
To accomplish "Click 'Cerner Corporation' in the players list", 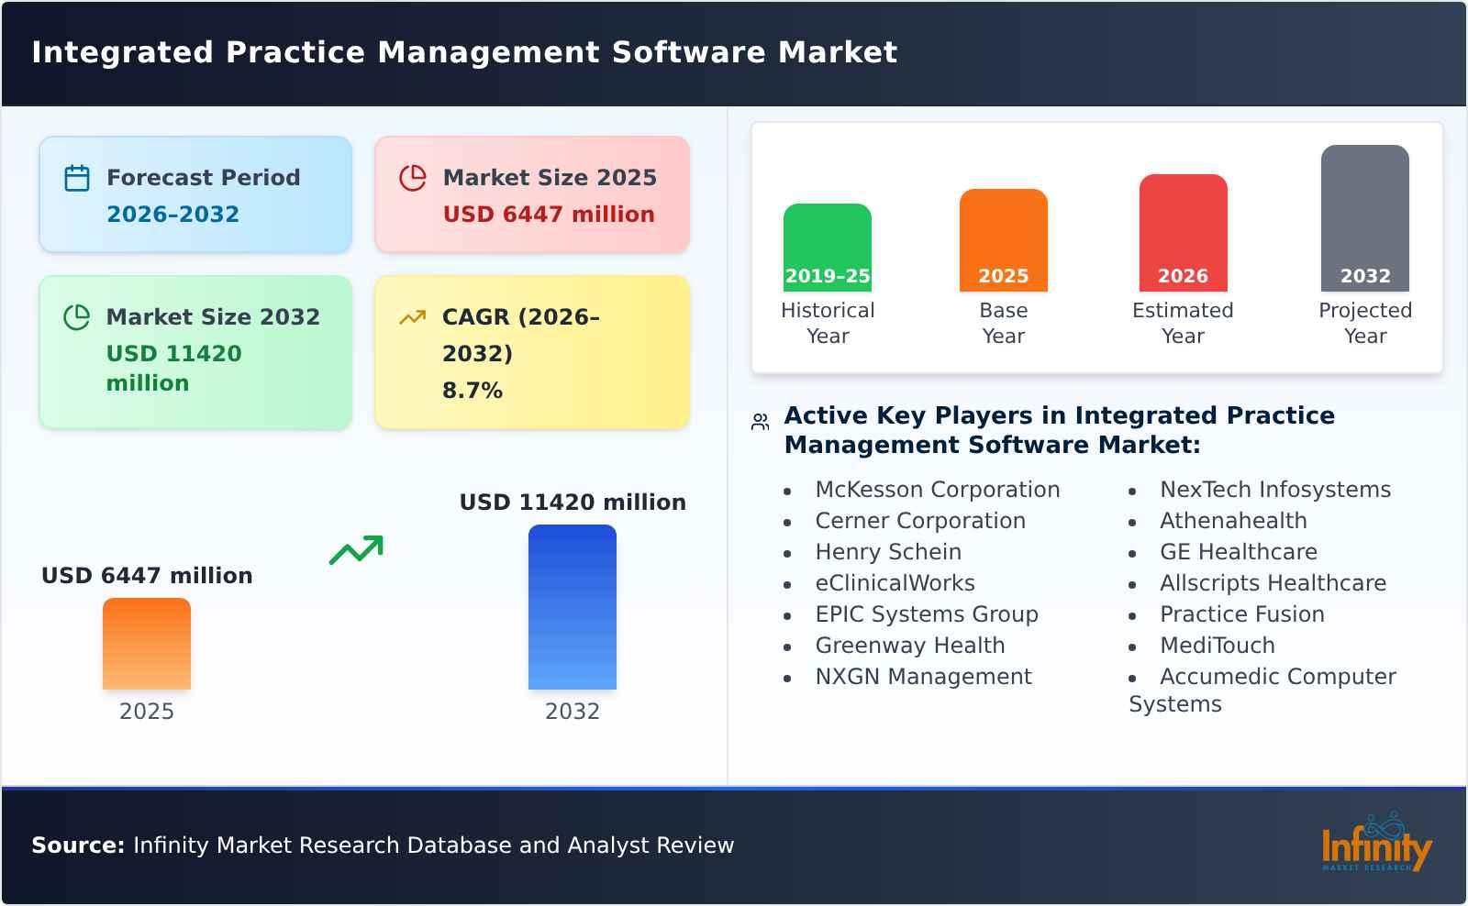I will (x=920, y=521).
